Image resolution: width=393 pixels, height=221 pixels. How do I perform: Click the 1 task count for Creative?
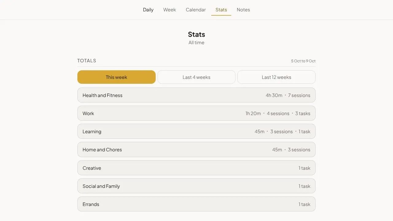(x=305, y=168)
